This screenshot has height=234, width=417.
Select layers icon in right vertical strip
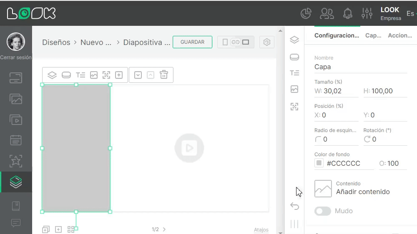tap(294, 40)
